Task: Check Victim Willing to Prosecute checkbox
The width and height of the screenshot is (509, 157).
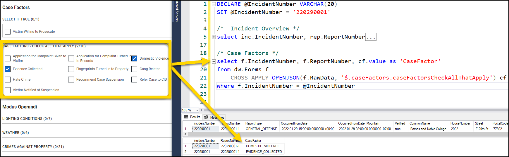Action: [x=8, y=32]
